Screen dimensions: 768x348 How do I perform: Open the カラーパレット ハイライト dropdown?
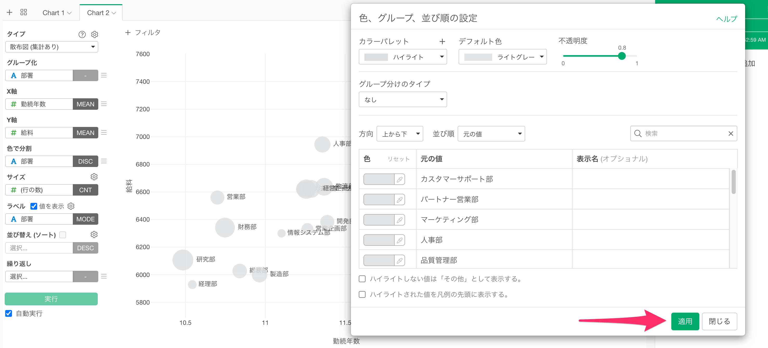point(402,57)
